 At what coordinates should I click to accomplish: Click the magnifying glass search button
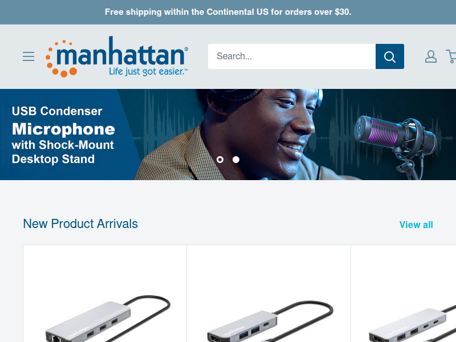pyautogui.click(x=390, y=56)
